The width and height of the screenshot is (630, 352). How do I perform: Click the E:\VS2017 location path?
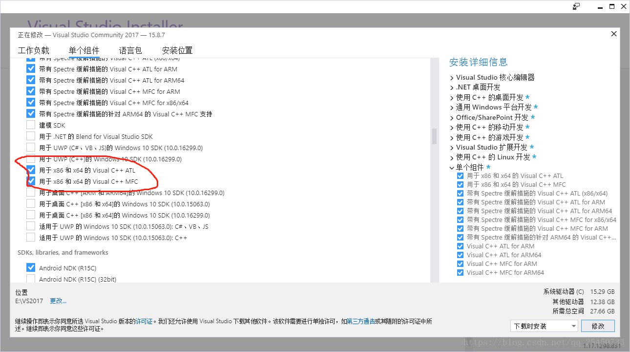coord(29,301)
